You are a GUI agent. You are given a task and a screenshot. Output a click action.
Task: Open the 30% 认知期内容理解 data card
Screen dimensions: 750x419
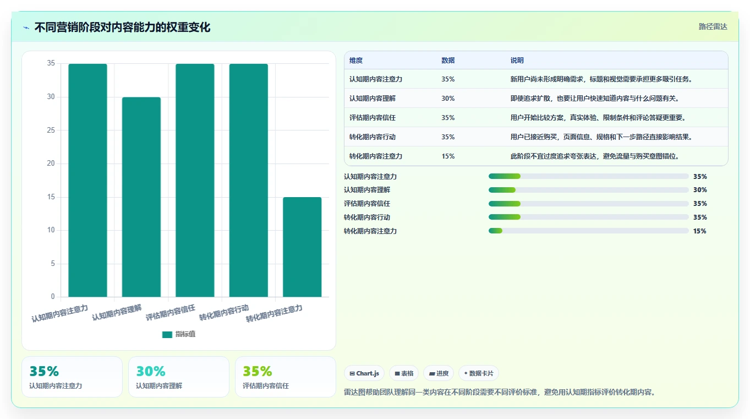[x=179, y=377]
